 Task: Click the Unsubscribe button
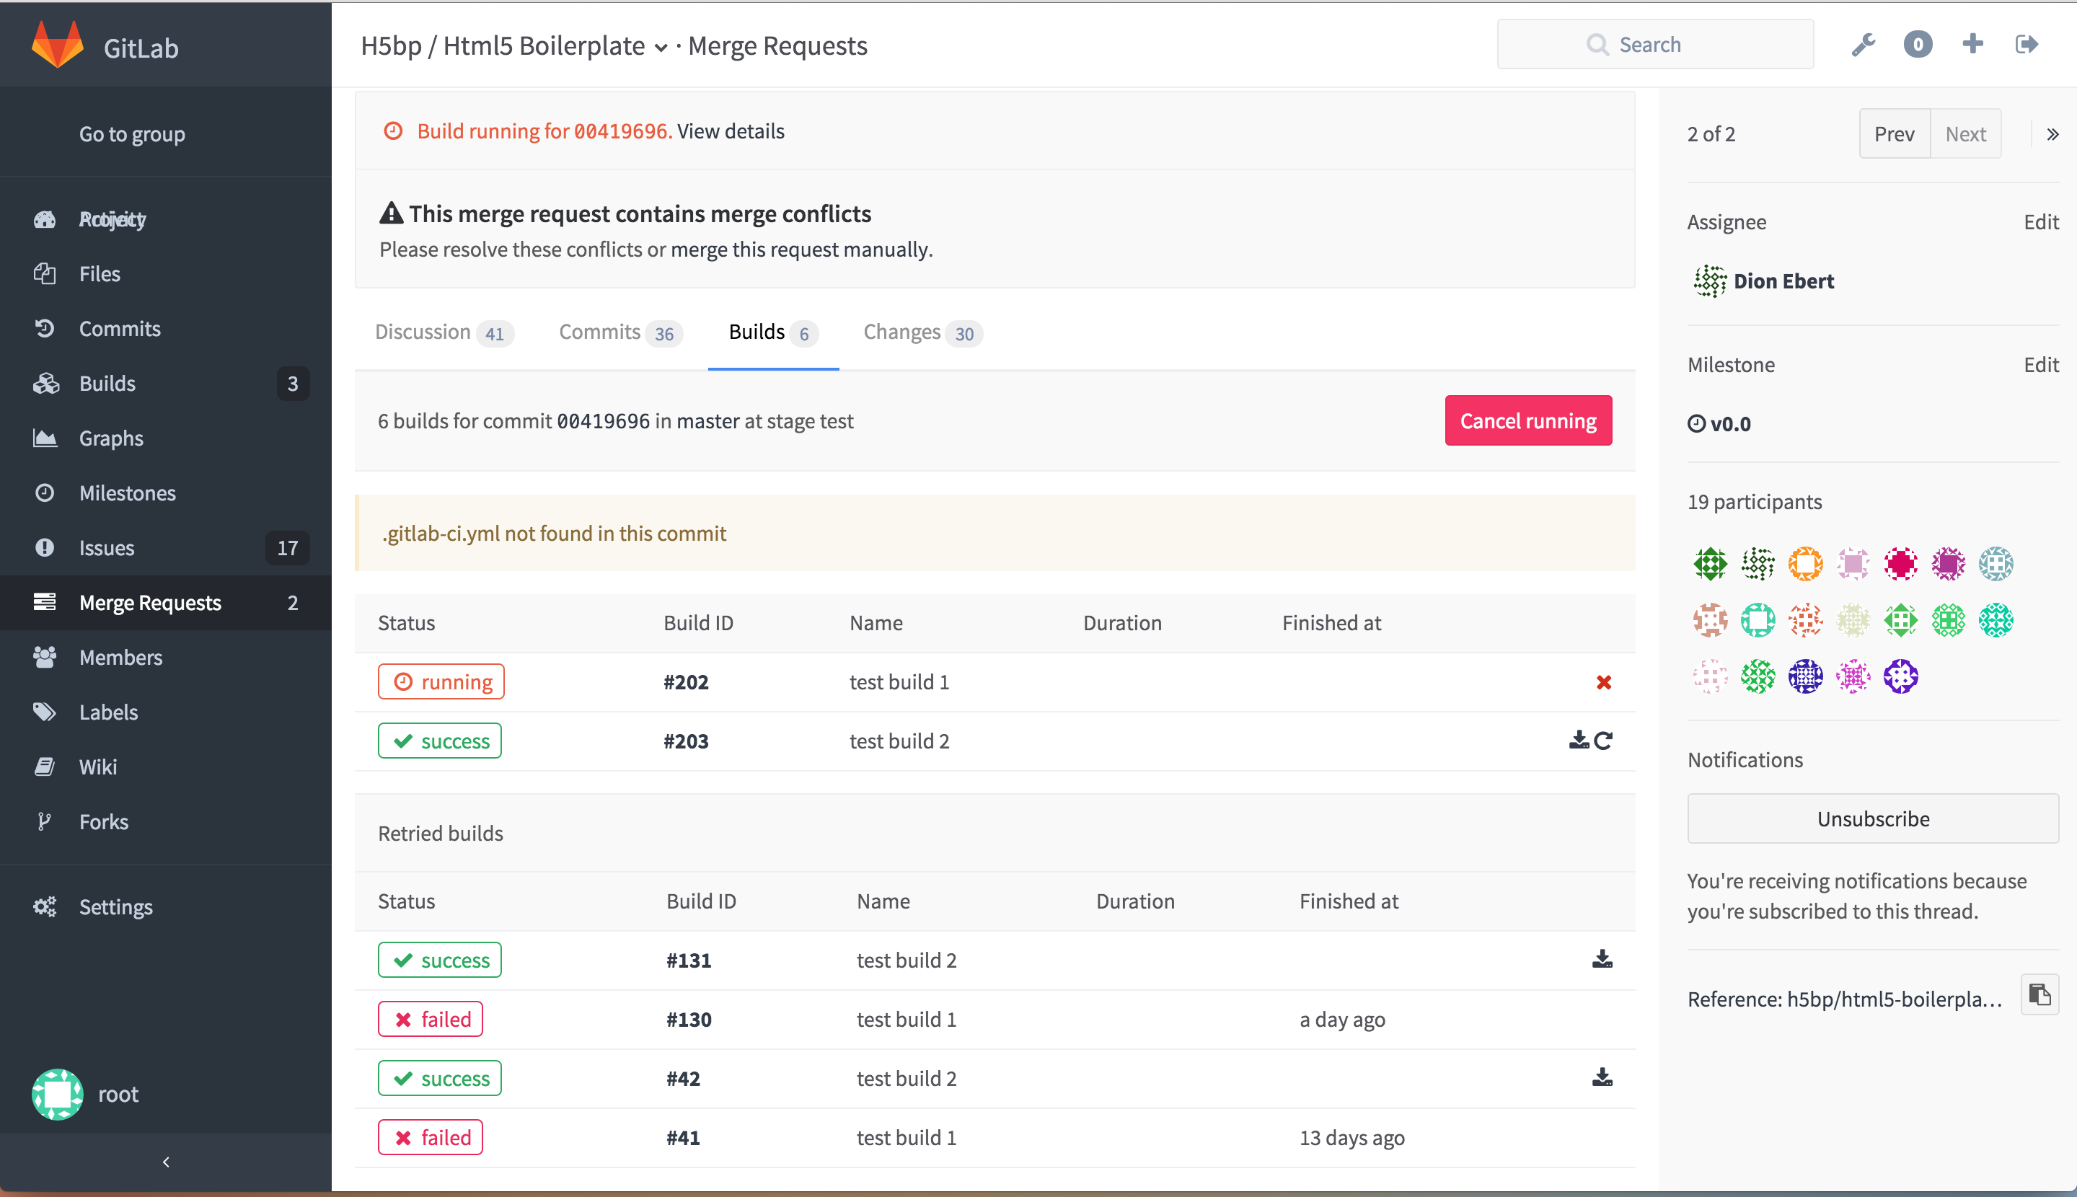pos(1872,819)
